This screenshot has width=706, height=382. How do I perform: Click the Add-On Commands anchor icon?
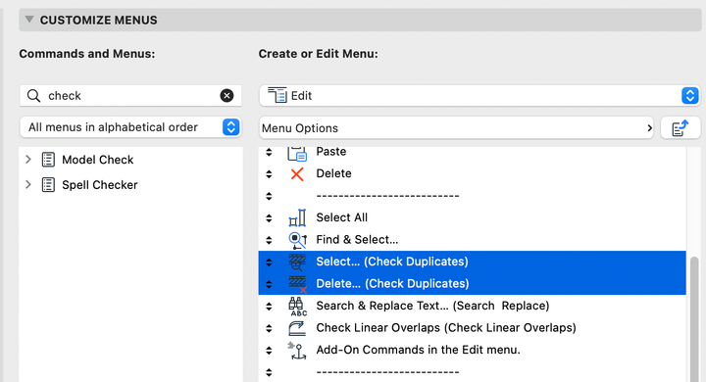tap(297, 351)
